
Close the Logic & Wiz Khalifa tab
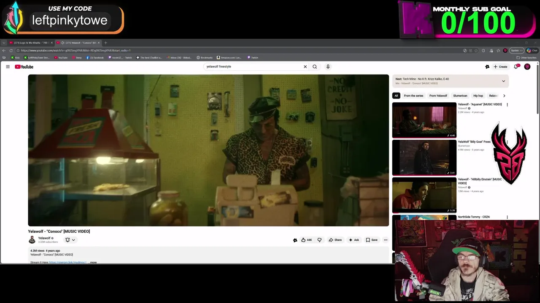click(x=51, y=43)
